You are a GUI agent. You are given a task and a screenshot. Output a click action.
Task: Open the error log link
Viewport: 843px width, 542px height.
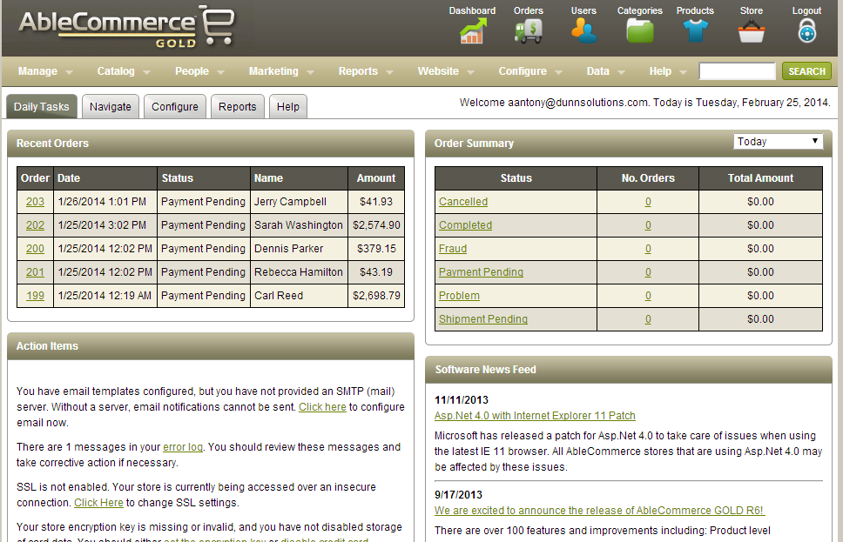point(183,447)
